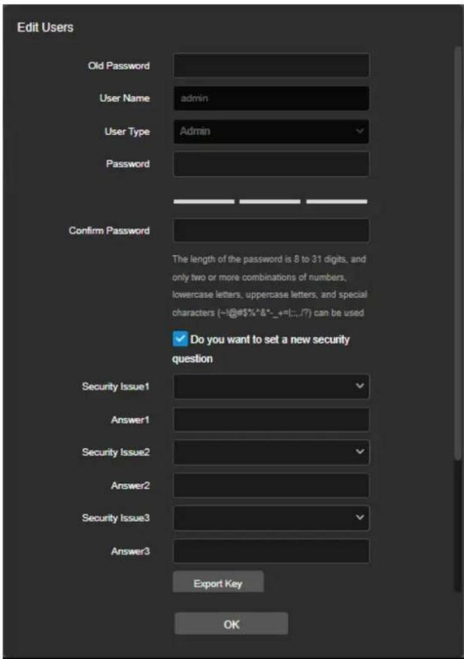Uncheck the set new security question checkbox
Image resolution: width=464 pixels, height=659 pixels.
coord(180,339)
